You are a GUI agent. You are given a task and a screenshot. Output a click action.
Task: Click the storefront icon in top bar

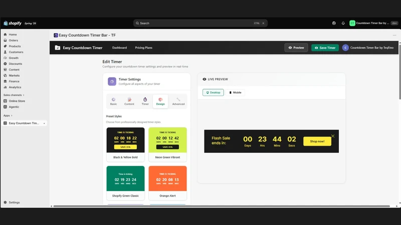pos(334,23)
